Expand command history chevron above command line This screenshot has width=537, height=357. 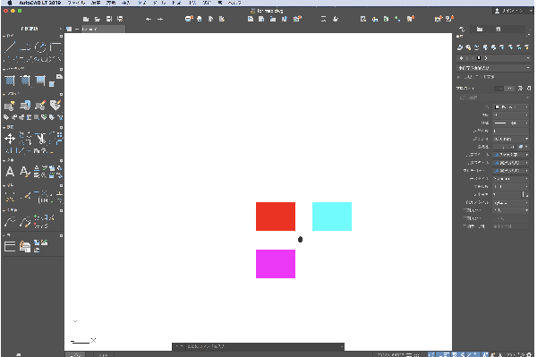point(75,321)
